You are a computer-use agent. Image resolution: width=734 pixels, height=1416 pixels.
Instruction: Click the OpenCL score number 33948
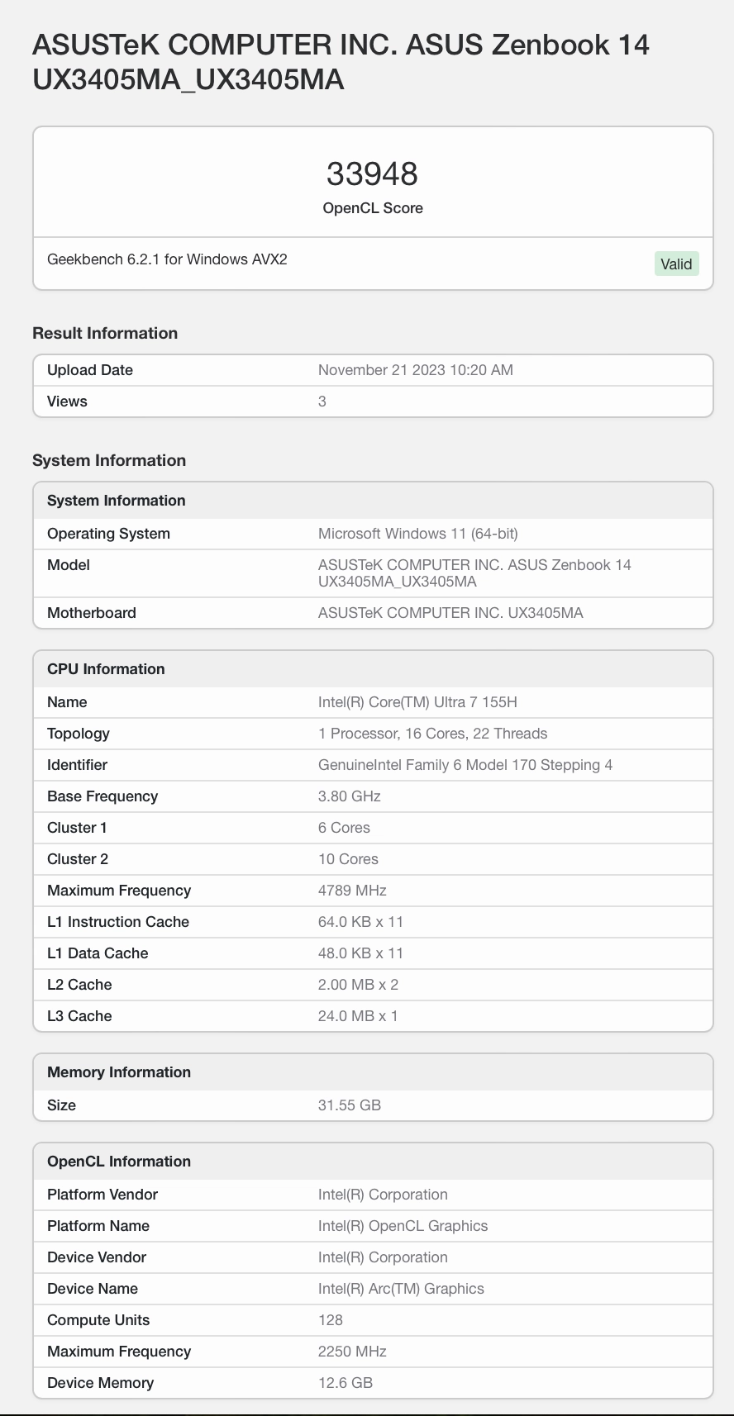[373, 173]
